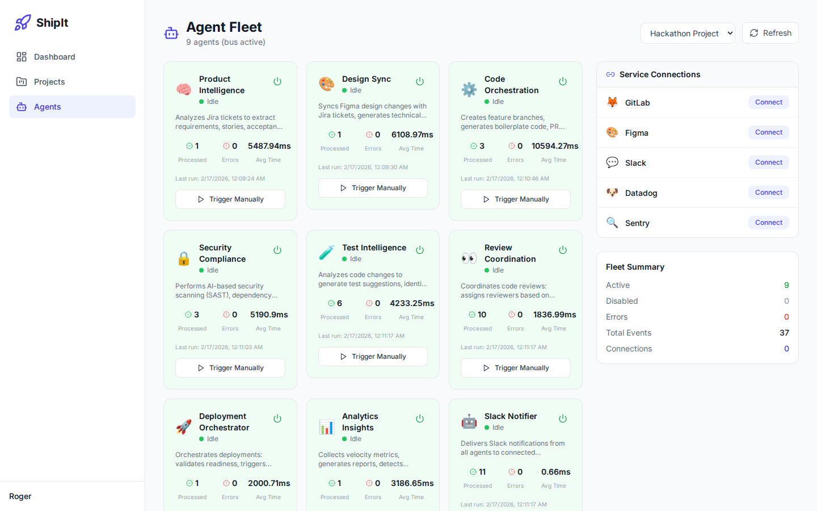Select Agents in the sidebar
The height and width of the screenshot is (511, 817).
pyautogui.click(x=72, y=107)
